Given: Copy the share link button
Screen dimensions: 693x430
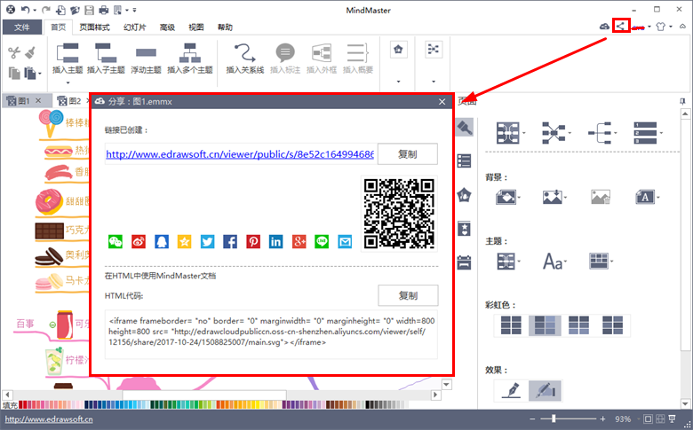Looking at the screenshot, I should tap(408, 154).
